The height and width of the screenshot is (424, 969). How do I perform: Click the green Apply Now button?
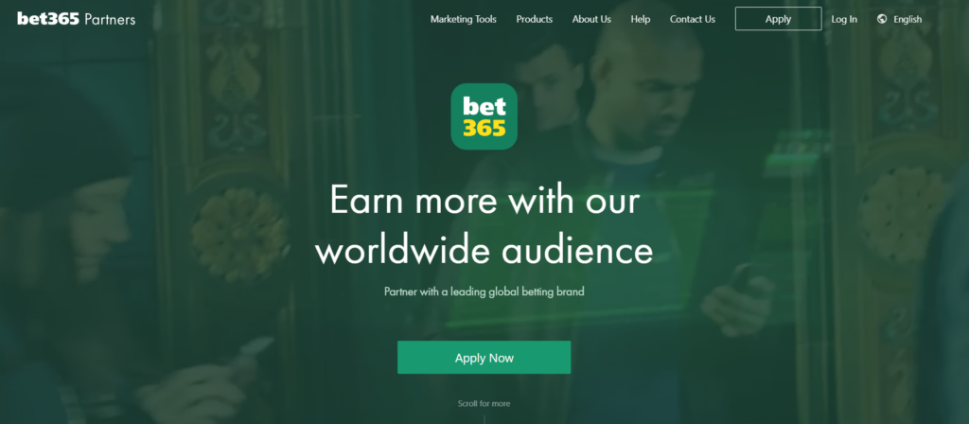(x=484, y=357)
